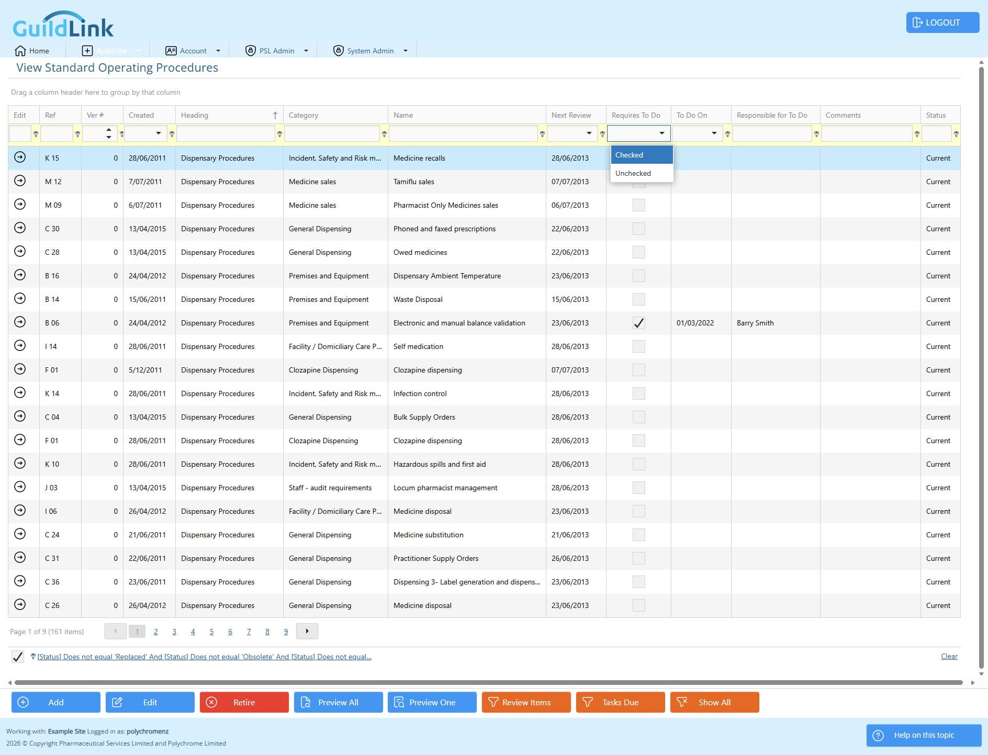The width and height of the screenshot is (988, 755).
Task: Click the horizontal scrollbar track
Action: pyautogui.click(x=488, y=682)
